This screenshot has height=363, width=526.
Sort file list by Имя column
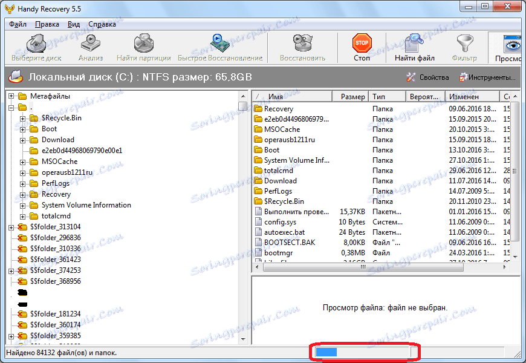[x=292, y=96]
